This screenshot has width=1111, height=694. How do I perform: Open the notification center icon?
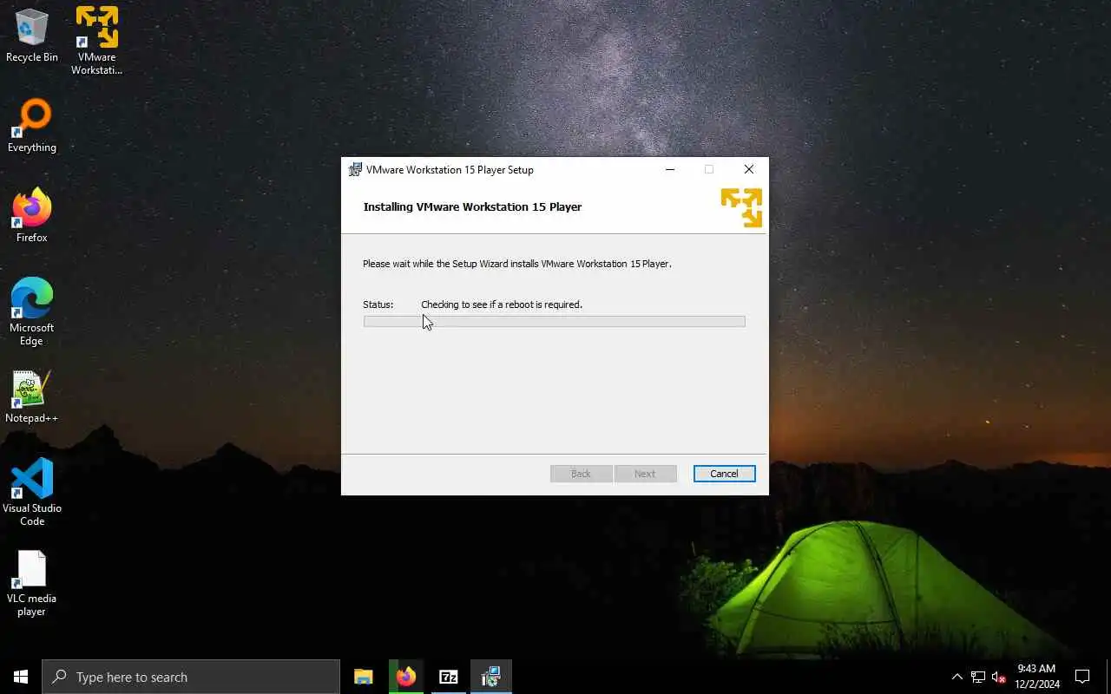[1082, 677]
